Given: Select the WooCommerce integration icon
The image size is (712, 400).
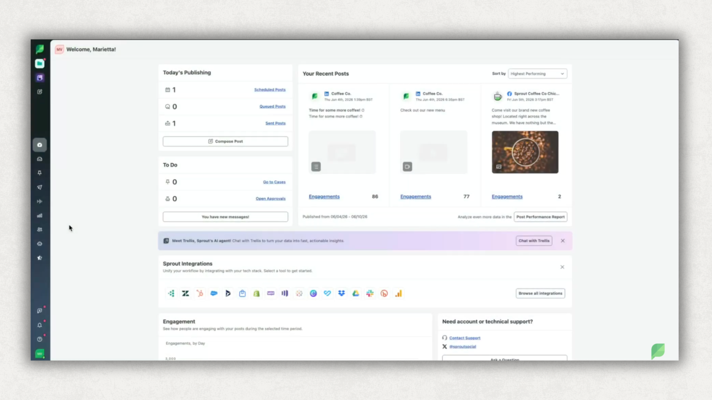Looking at the screenshot, I should pyautogui.click(x=271, y=293).
